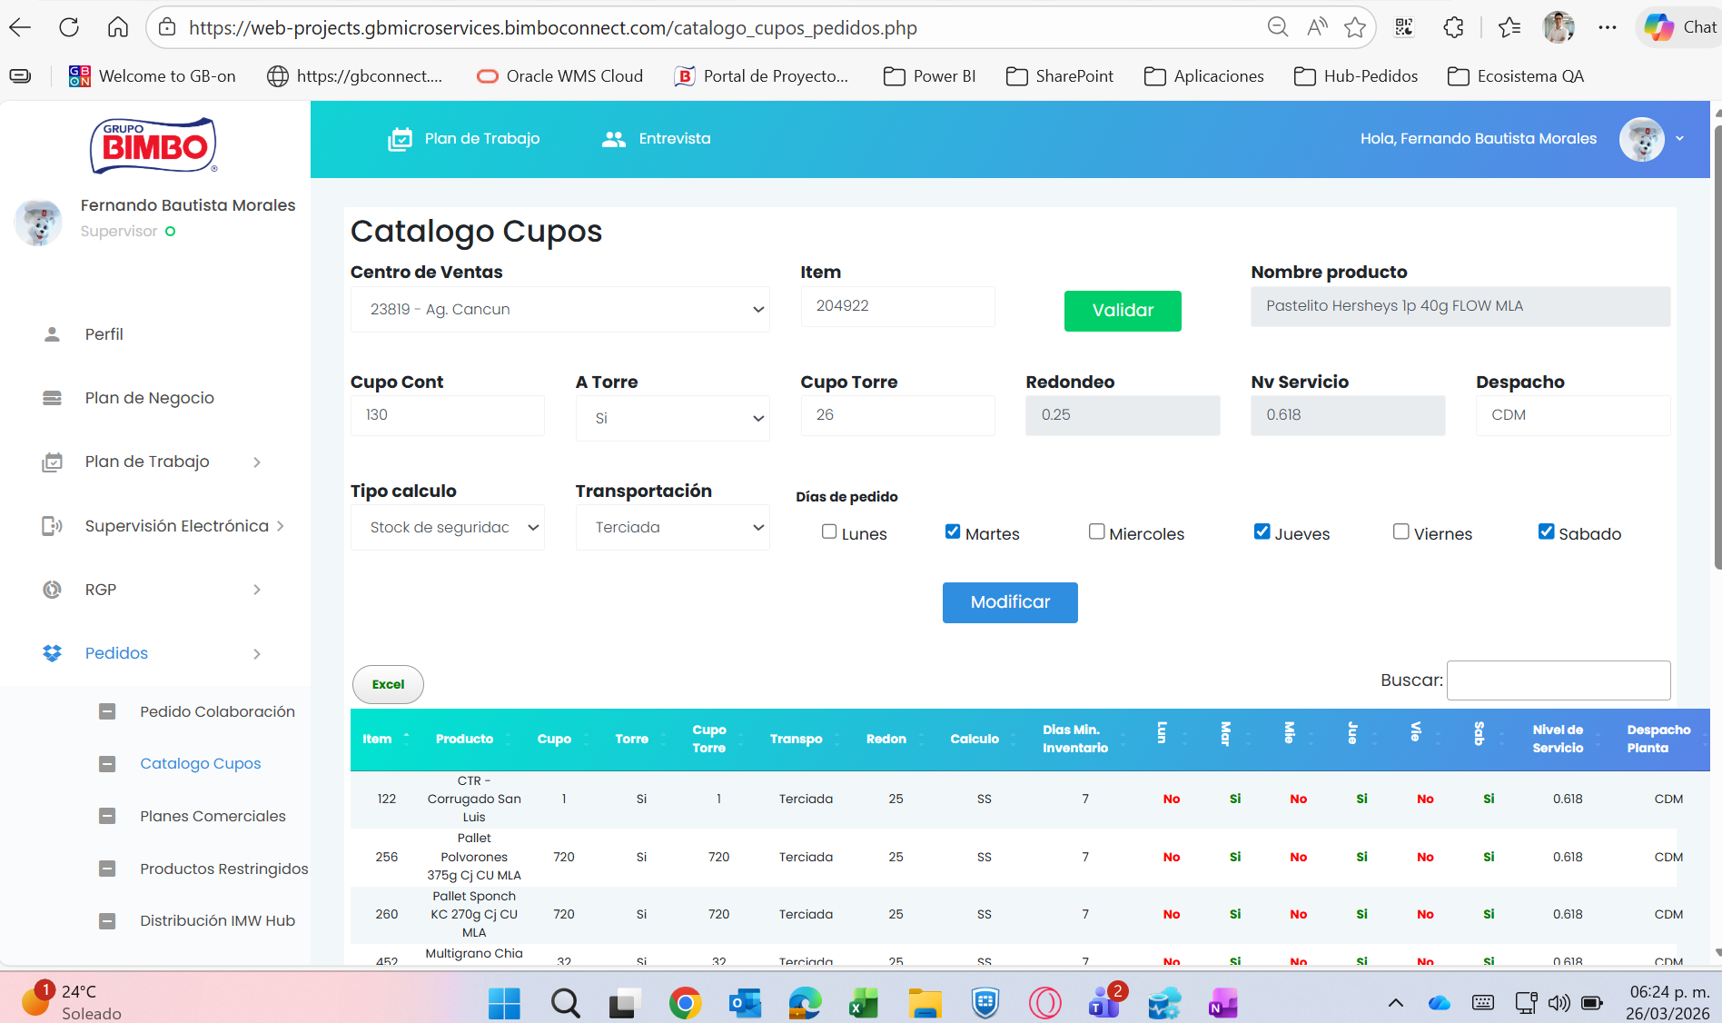Enable the Lunes checkbox
The height and width of the screenshot is (1023, 1722).
829,531
